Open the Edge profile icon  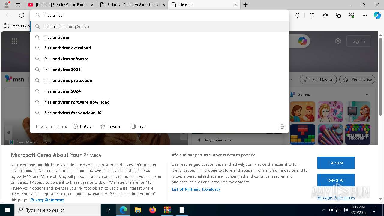point(7,5)
